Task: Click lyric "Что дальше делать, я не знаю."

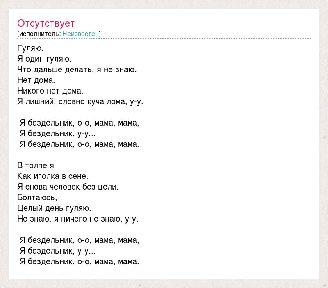Action: [77, 69]
